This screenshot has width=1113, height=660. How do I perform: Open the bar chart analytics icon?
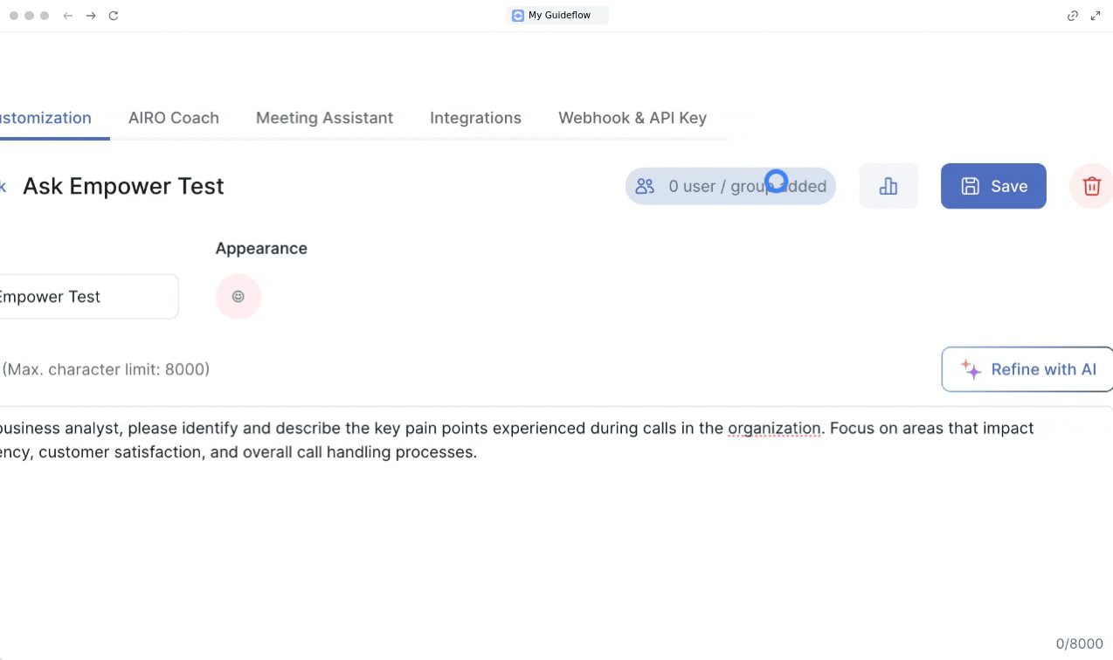point(888,186)
